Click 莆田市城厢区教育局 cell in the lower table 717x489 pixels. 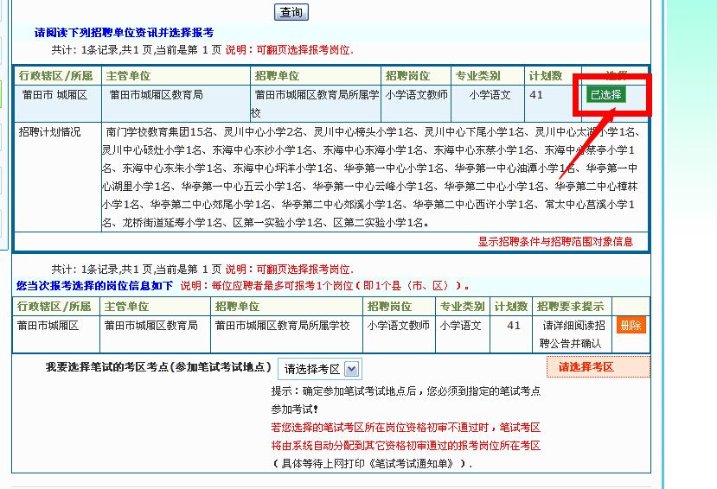(151, 326)
